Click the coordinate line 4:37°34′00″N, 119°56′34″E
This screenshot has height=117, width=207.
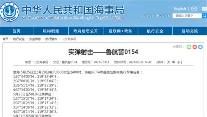coord(36,90)
